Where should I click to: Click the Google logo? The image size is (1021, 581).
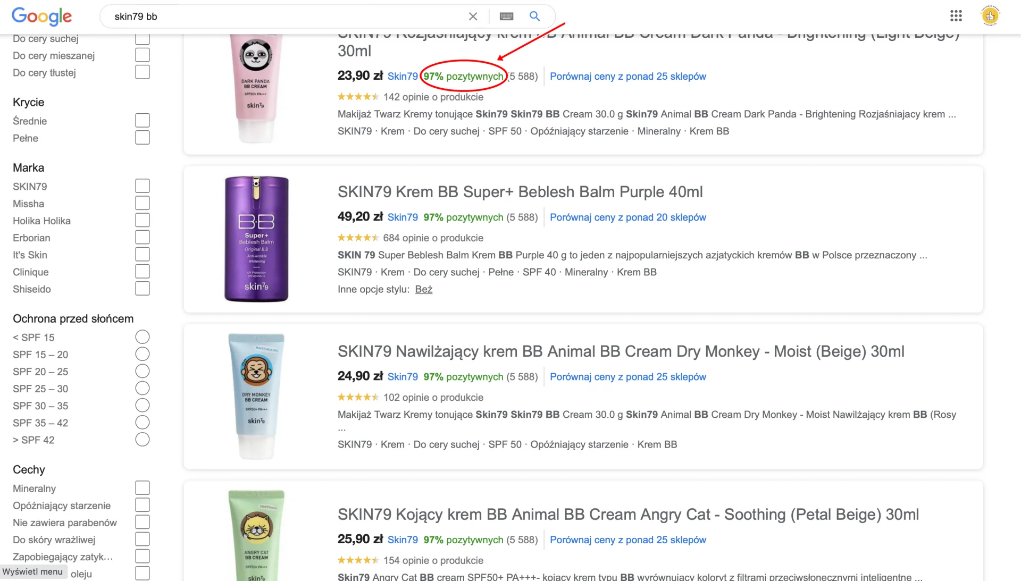tap(41, 16)
